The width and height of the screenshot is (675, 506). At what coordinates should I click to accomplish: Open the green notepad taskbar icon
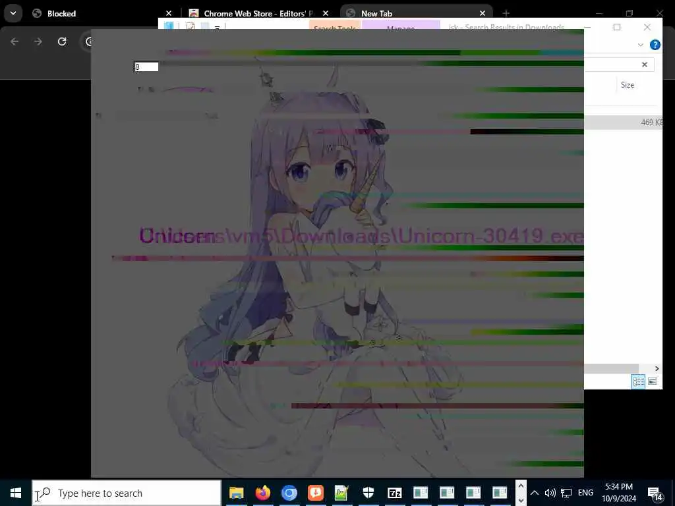tap(342, 493)
